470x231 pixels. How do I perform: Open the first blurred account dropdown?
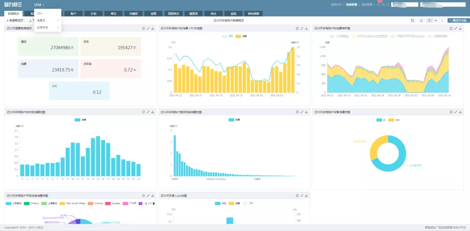(x=405, y=4)
